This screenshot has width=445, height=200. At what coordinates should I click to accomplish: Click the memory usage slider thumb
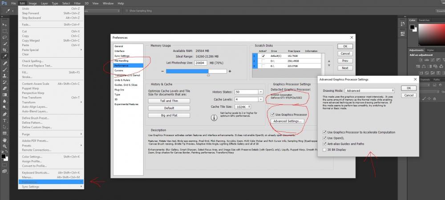tap(208, 75)
